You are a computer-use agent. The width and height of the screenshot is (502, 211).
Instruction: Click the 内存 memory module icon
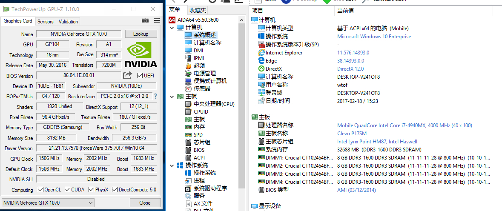pos(188,127)
